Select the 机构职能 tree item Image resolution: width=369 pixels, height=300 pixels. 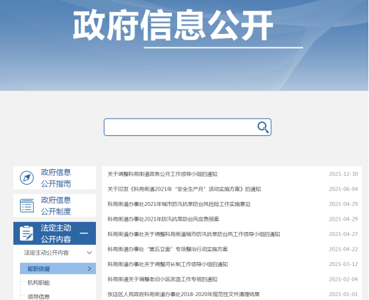pyautogui.click(x=39, y=283)
